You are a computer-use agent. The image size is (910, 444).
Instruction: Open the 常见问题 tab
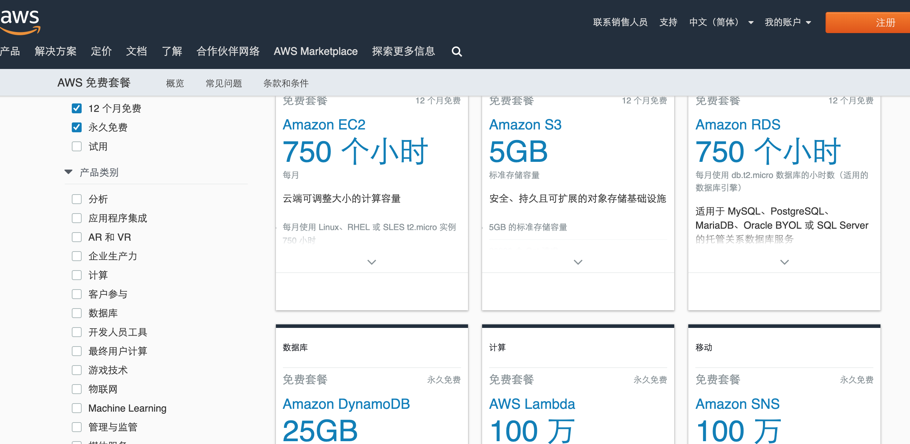tap(223, 83)
